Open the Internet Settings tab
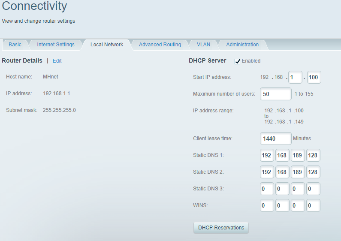The image size is (341, 241). 56,45
